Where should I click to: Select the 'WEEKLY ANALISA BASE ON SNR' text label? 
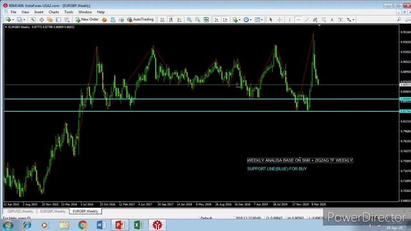point(300,160)
